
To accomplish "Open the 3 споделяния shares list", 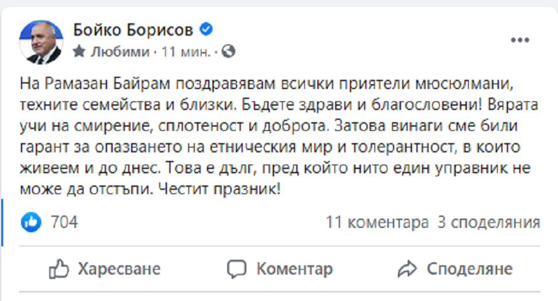I will coord(488,222).
